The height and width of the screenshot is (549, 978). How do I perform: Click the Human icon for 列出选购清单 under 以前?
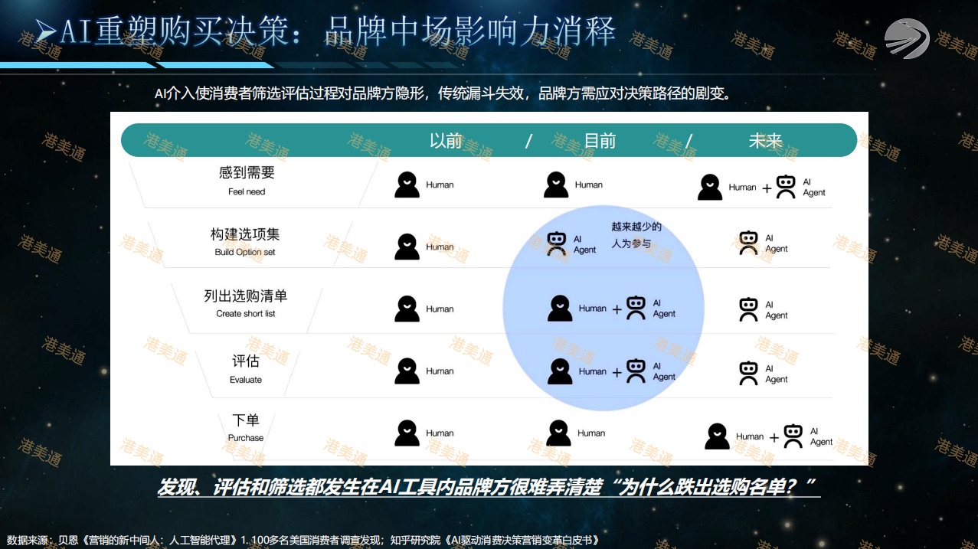pyautogui.click(x=407, y=309)
